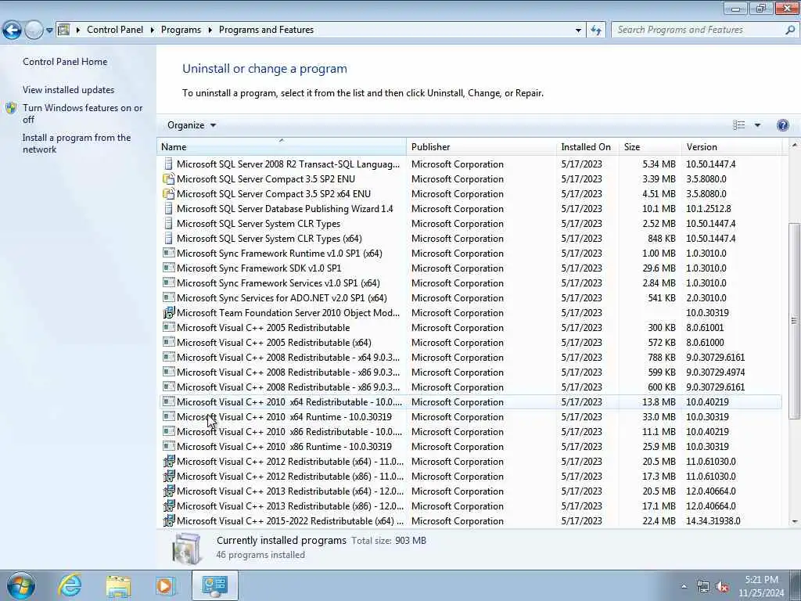801x601 pixels.
Task: Open Turn Windows features on or off
Action: coord(83,113)
